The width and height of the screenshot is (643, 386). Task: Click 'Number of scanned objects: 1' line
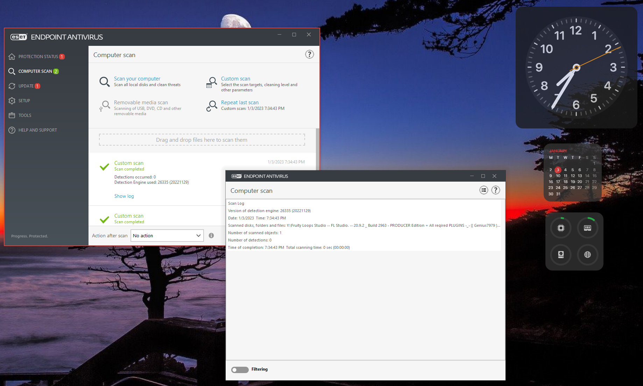pyautogui.click(x=255, y=233)
